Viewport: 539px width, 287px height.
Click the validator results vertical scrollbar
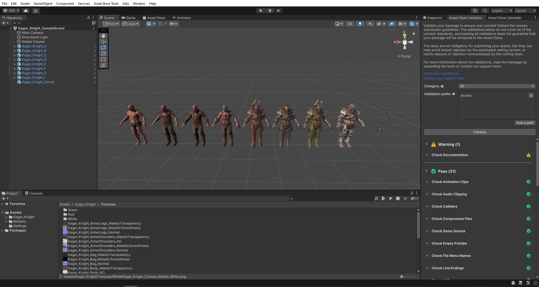coord(537,164)
